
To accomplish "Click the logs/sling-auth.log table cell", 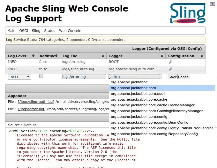I will pyautogui.click(x=83, y=69).
